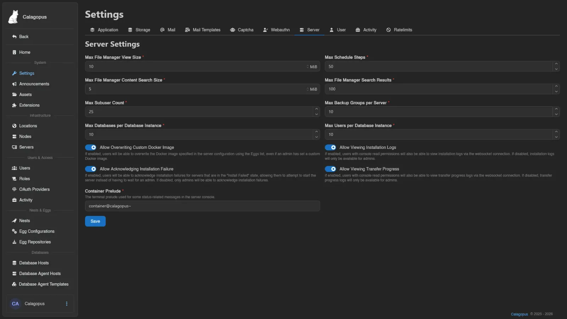Image resolution: width=567 pixels, height=319 pixels.
Task: Click the Back arrow icon
Action: (15, 37)
